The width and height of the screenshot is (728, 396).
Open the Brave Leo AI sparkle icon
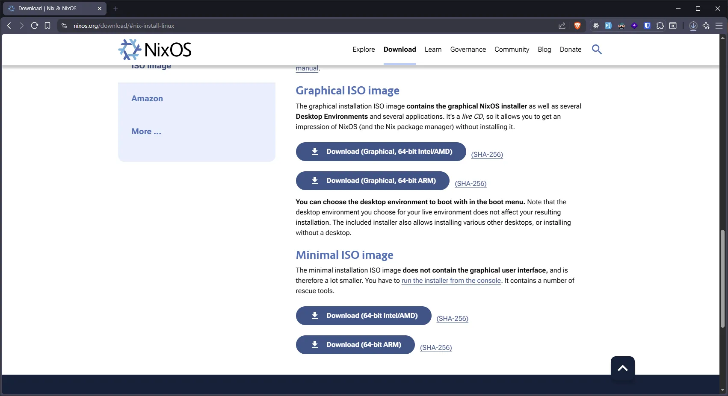706,26
